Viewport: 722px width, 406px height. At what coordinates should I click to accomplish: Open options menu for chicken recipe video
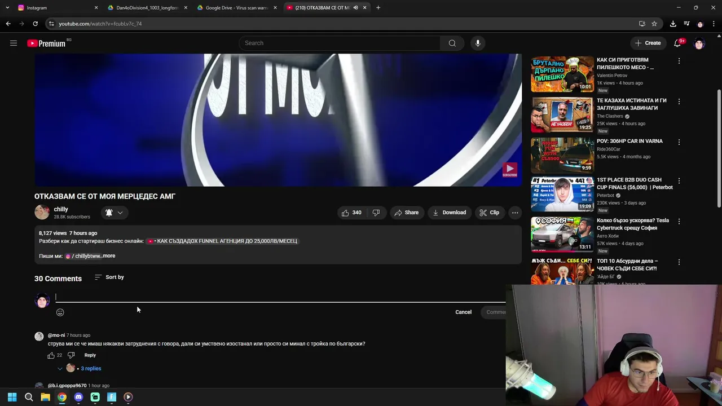pyautogui.click(x=679, y=61)
